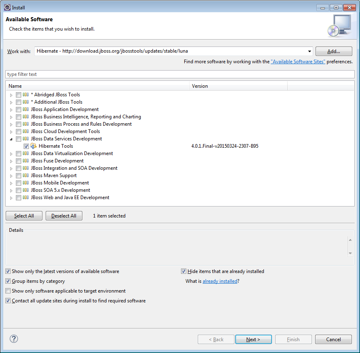Click category icon beside JBoss Integration and SOA
The height and width of the screenshot is (353, 360).
[26, 168]
